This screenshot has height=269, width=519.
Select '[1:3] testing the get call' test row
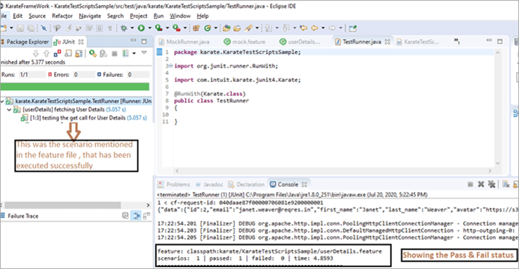[x=84, y=118]
